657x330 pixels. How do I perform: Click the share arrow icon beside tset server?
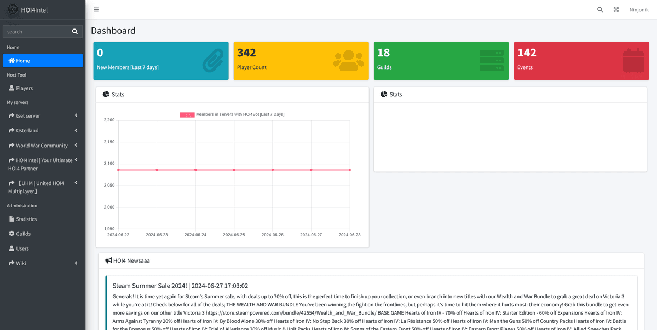coord(11,116)
